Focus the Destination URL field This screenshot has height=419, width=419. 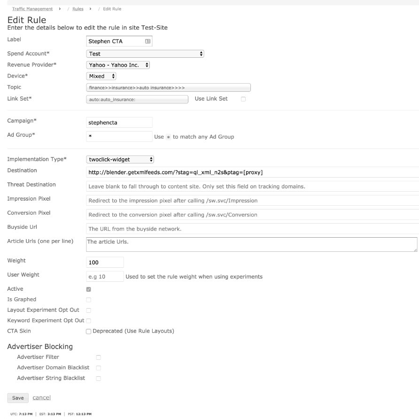[252, 172]
